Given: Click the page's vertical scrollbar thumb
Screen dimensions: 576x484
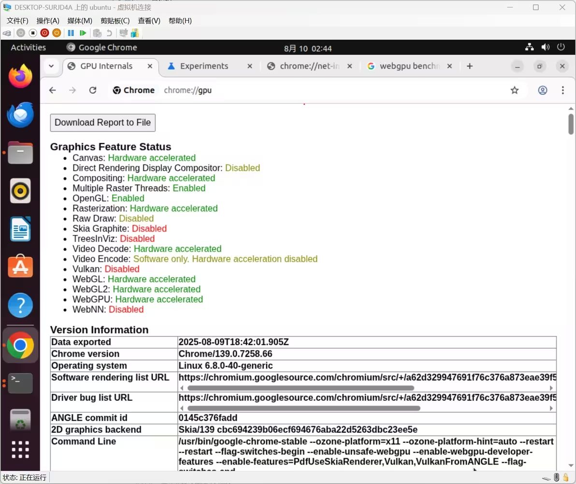Looking at the screenshot, I should pyautogui.click(x=571, y=124).
